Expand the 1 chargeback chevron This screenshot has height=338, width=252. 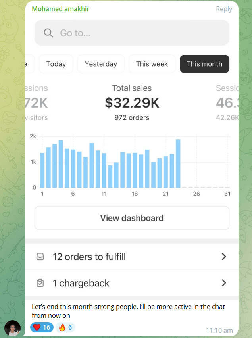224,283
